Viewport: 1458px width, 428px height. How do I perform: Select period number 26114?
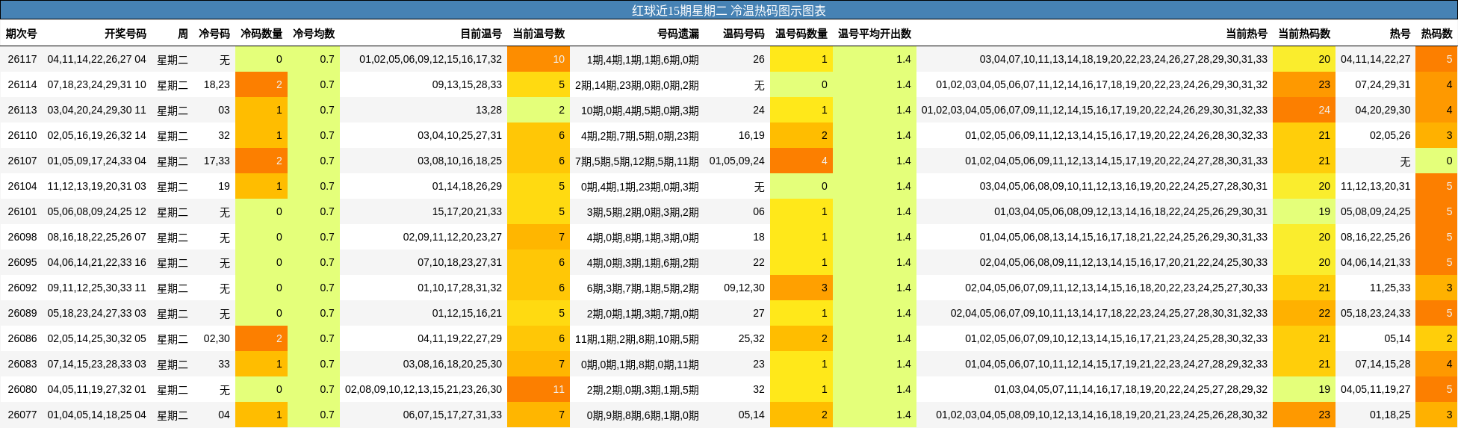pyautogui.click(x=22, y=84)
